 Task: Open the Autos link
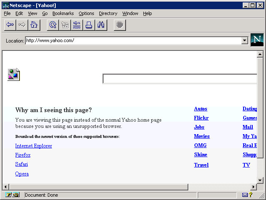[200, 109]
